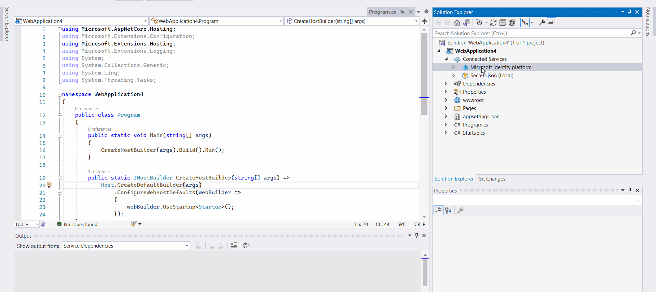The height and width of the screenshot is (292, 656).
Task: Open Server Explorer side tab
Action: [7, 24]
